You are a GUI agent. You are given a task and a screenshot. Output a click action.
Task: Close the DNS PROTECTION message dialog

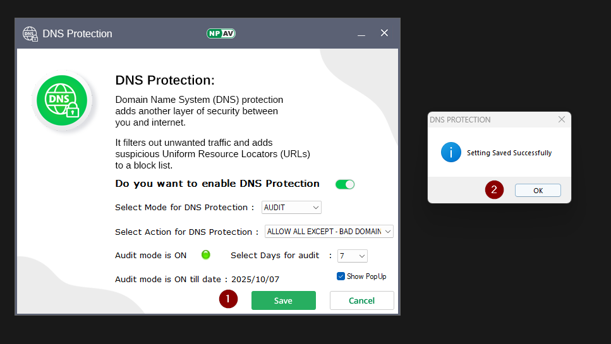coord(562,119)
